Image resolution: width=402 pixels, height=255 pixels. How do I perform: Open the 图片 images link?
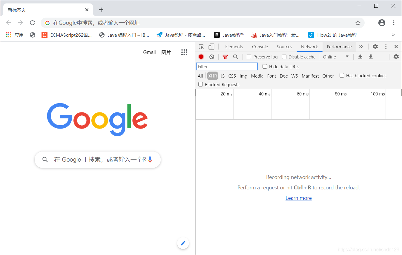166,52
